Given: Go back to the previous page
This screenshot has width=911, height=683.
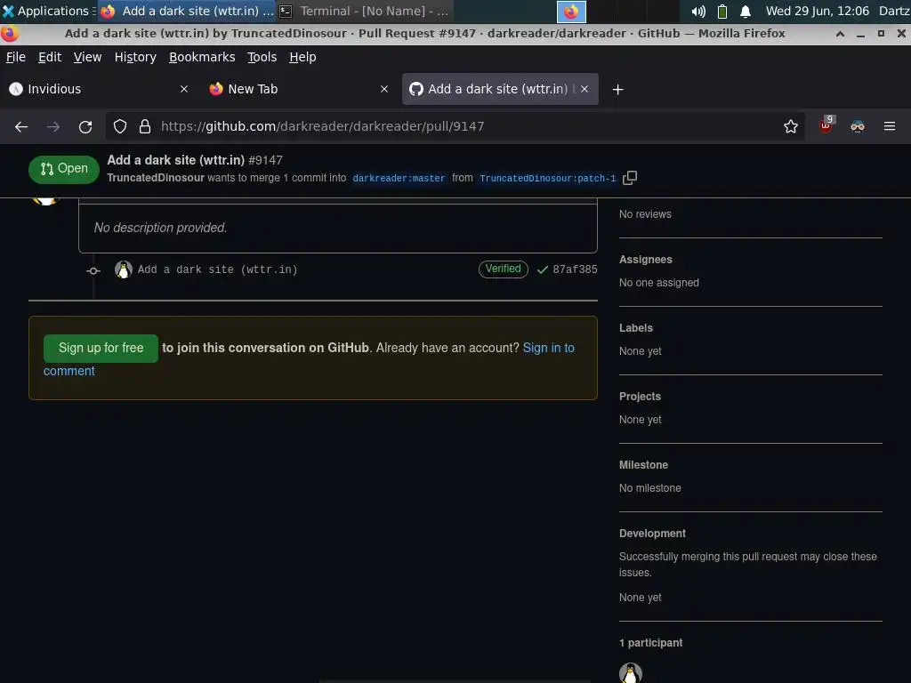Looking at the screenshot, I should tap(21, 126).
